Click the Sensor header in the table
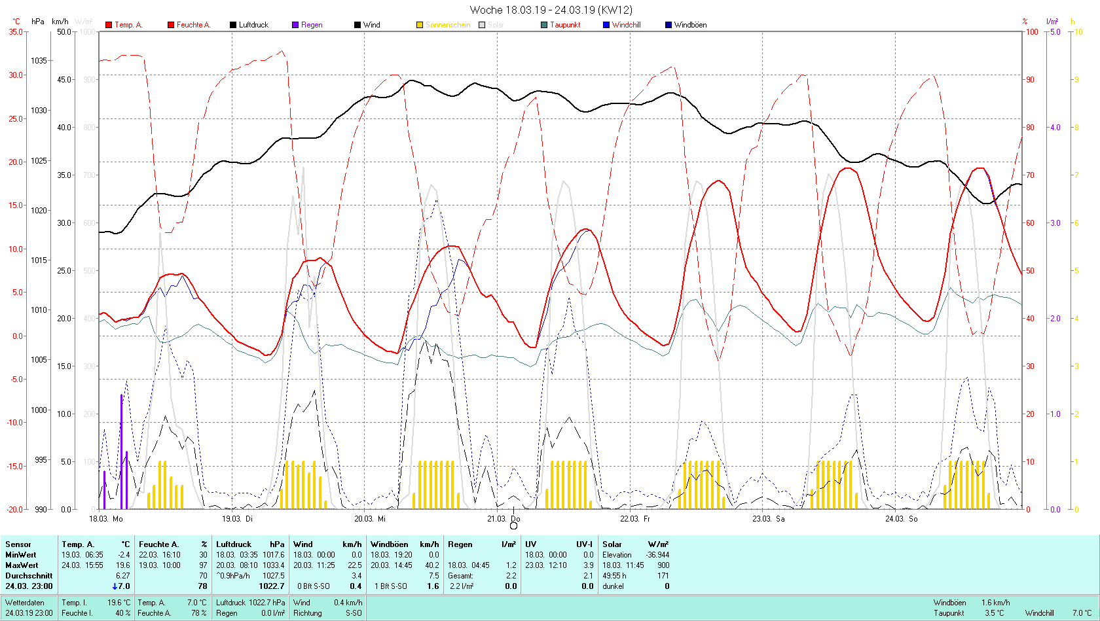The height and width of the screenshot is (621, 1100). click(x=18, y=544)
